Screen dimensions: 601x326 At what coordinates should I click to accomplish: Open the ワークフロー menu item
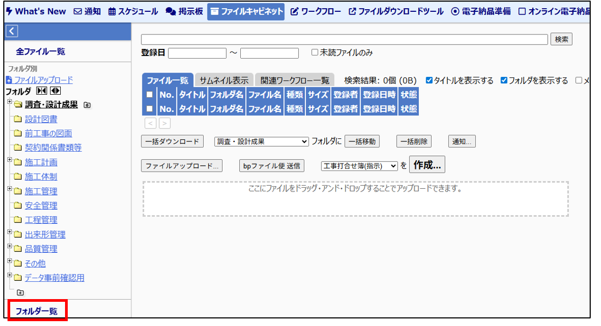(x=316, y=11)
